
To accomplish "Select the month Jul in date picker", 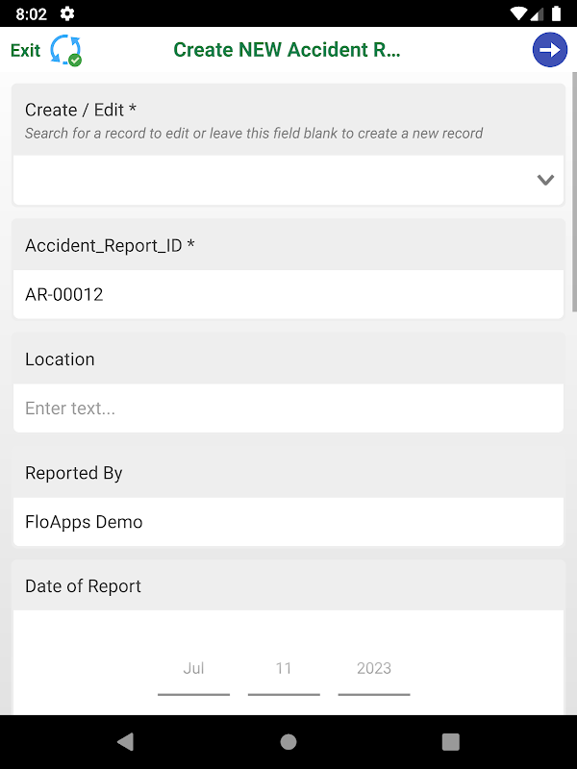I will pyautogui.click(x=193, y=669).
